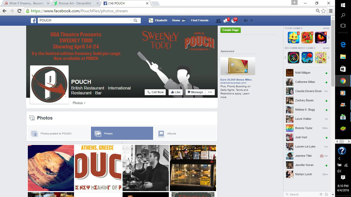Show next Your Games with right arrow
This screenshot has height=197, width=351.
[x=328, y=37]
